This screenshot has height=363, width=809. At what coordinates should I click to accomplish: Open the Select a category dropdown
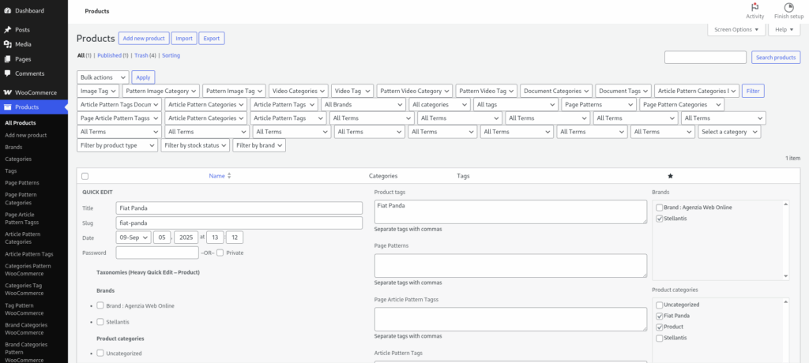tap(729, 132)
